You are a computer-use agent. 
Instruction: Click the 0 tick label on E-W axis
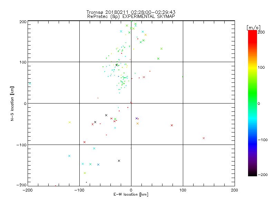pyautogui.click(x=131, y=190)
